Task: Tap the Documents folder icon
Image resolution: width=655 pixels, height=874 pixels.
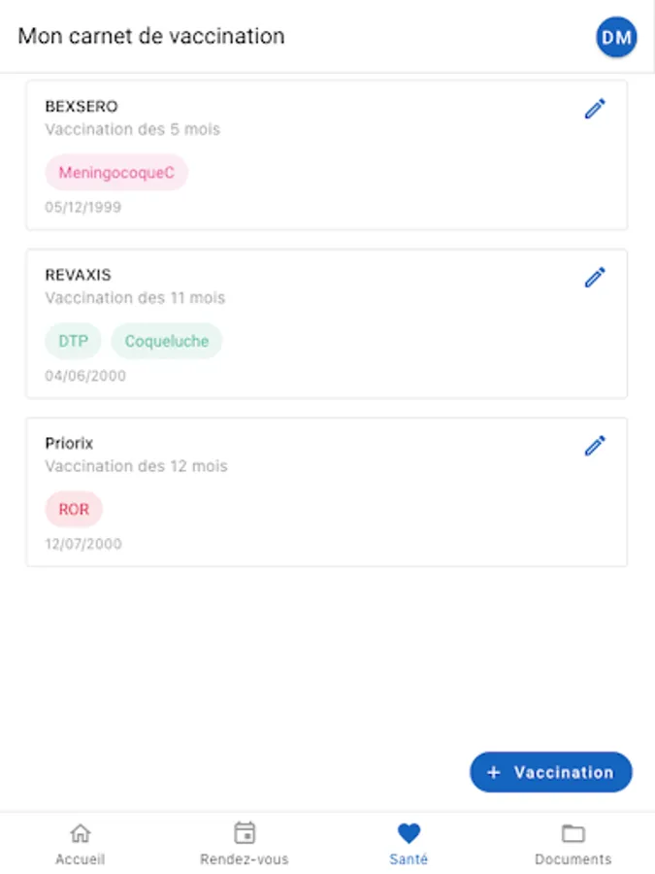Action: click(573, 833)
